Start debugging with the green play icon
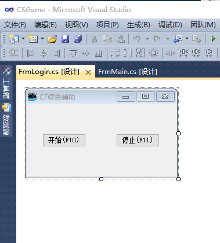The image size is (220, 243). coord(214,39)
